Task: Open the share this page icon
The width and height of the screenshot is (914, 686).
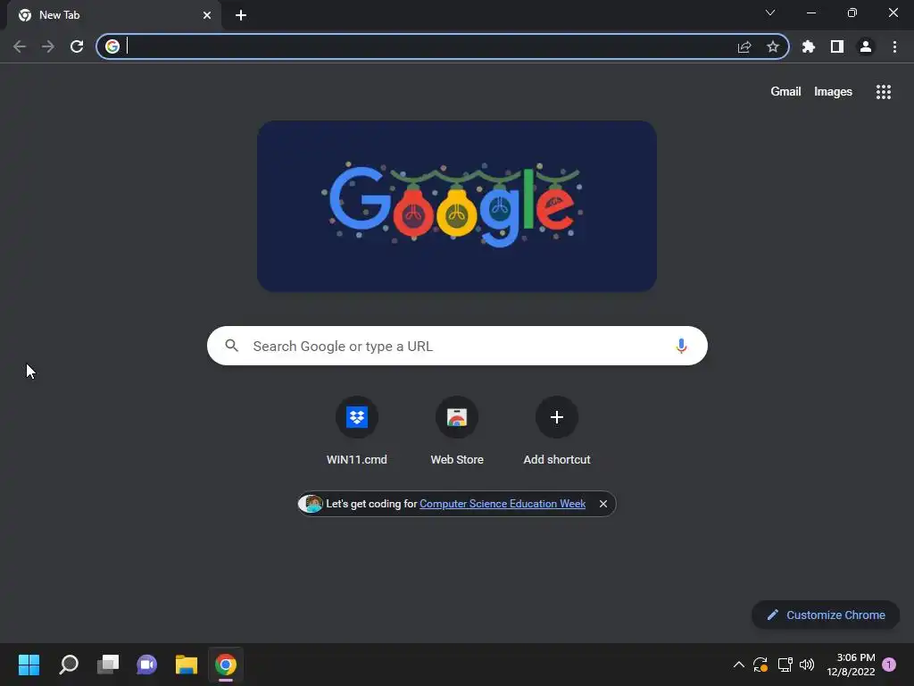Action: click(744, 46)
